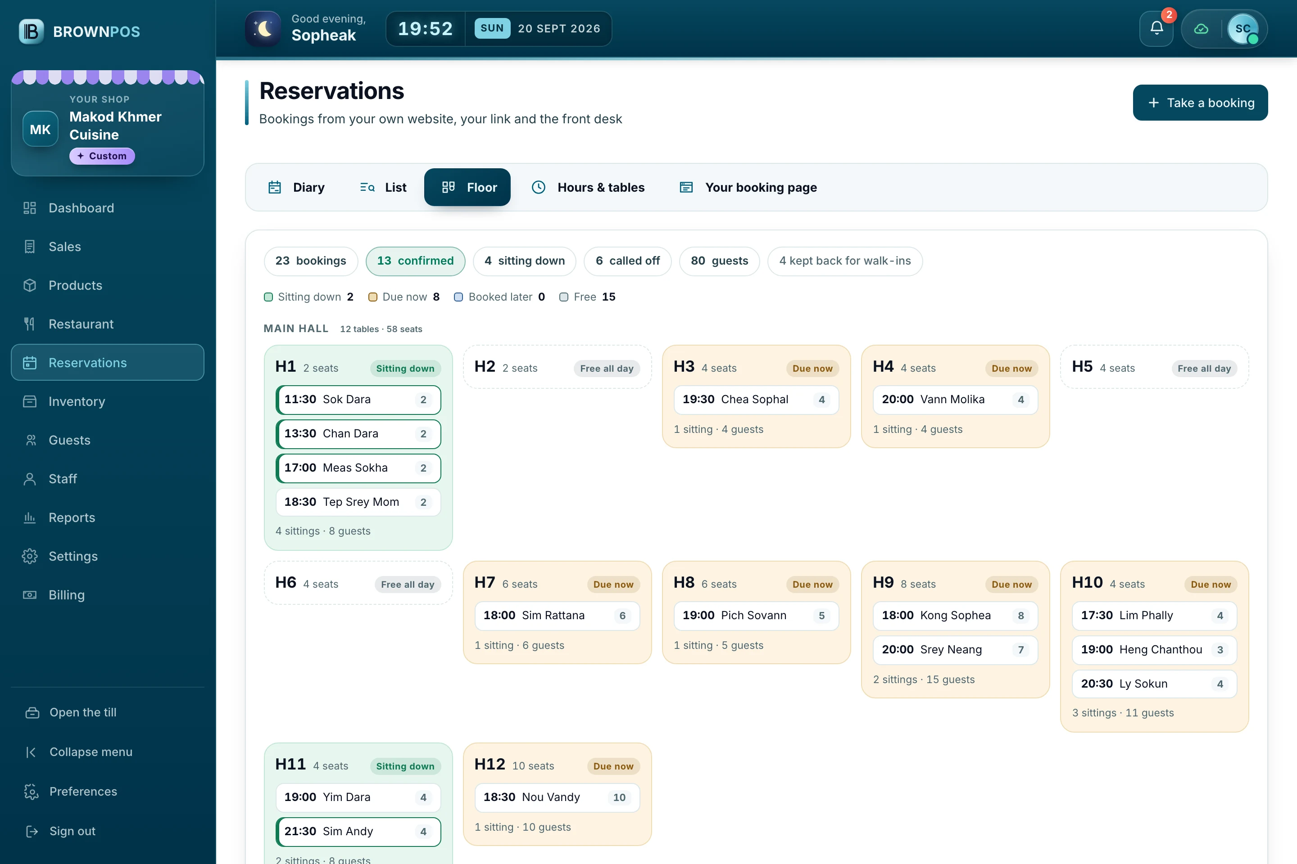1297x864 pixels.
Task: Click the Due now legend swatch
Action: tap(373, 297)
